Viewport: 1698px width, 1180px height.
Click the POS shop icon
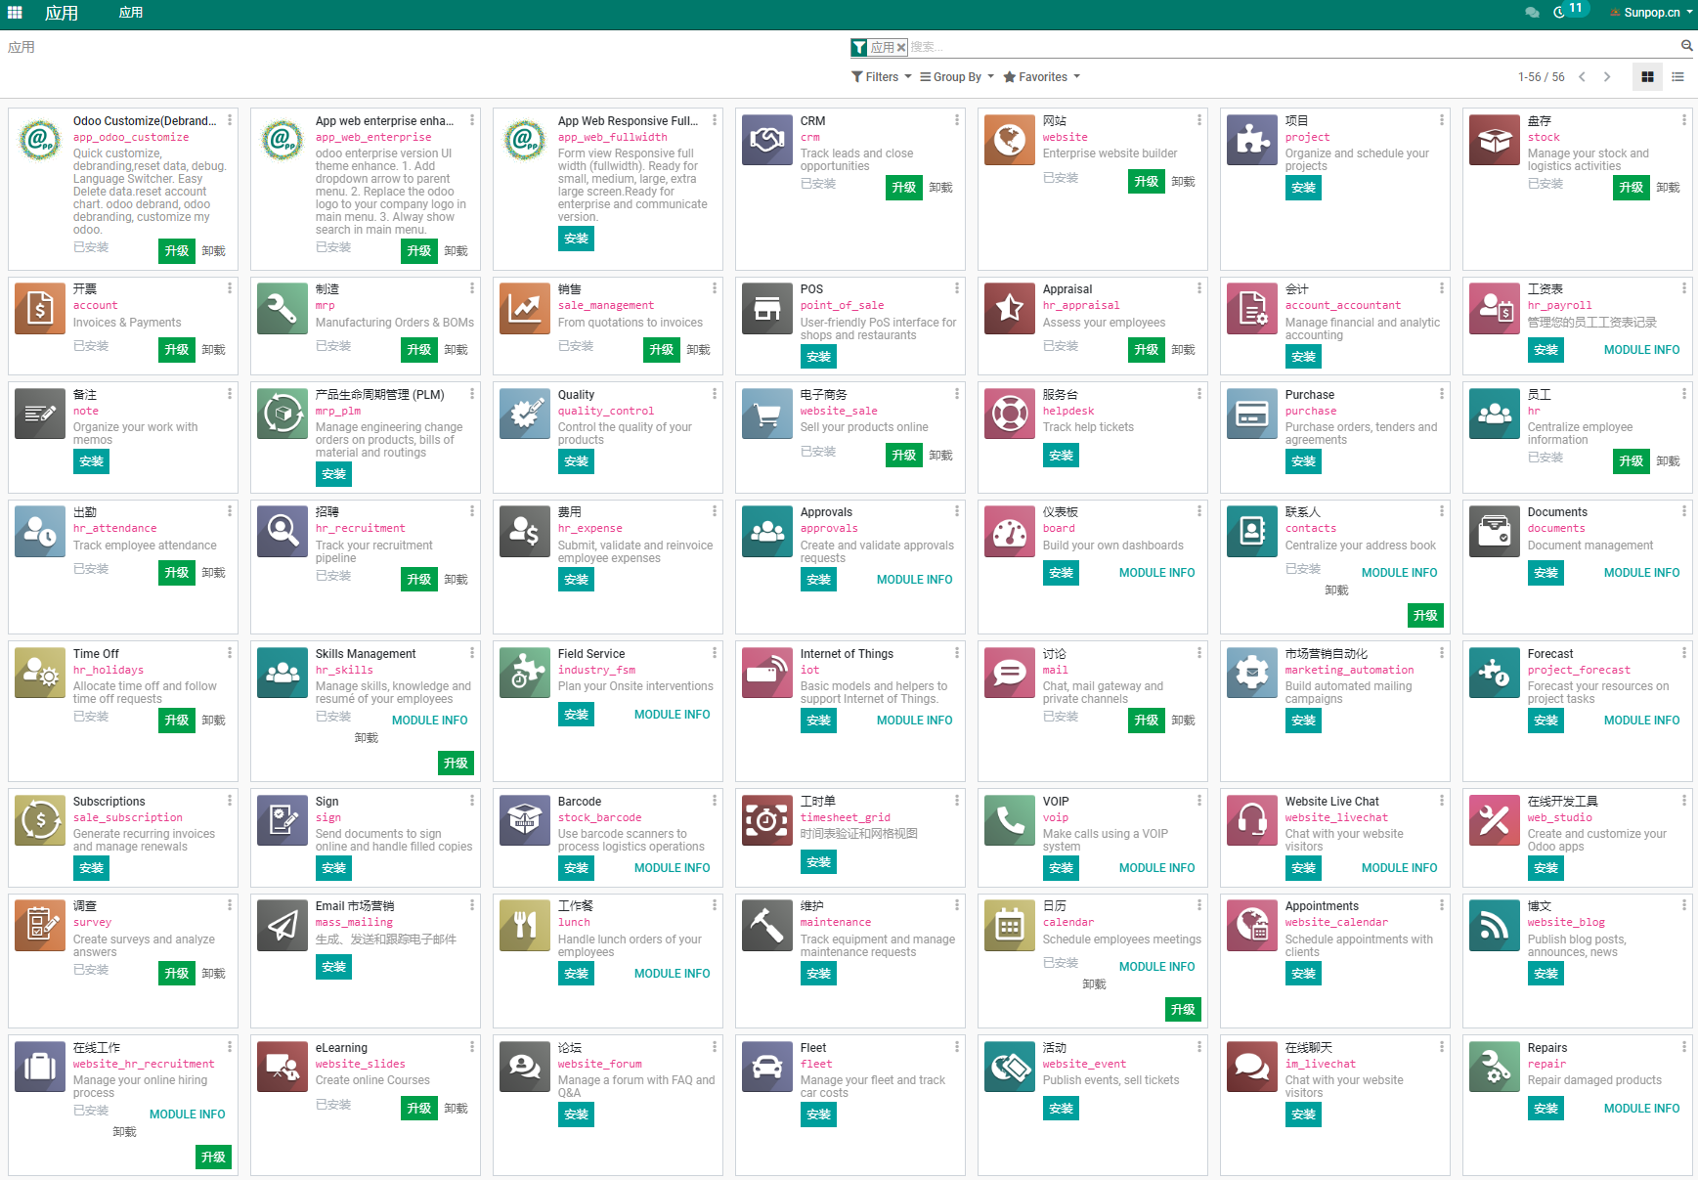(x=767, y=308)
